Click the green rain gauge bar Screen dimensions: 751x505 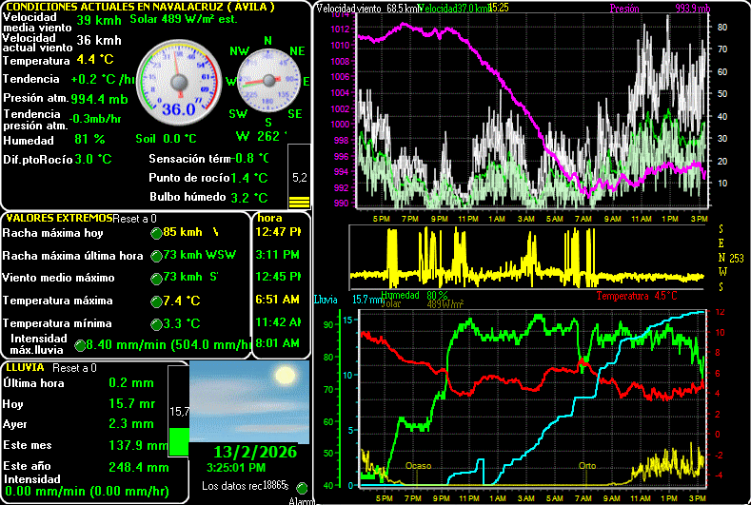coord(179,440)
